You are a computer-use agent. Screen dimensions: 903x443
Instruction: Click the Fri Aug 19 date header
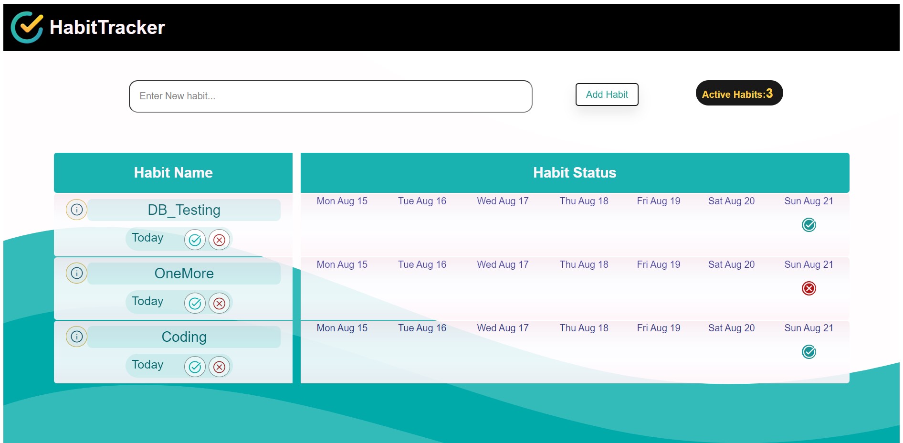tap(659, 201)
